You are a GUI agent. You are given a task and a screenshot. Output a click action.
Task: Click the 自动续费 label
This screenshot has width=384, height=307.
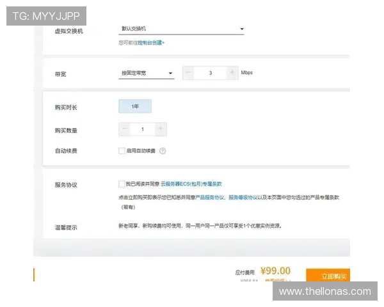pyautogui.click(x=66, y=151)
